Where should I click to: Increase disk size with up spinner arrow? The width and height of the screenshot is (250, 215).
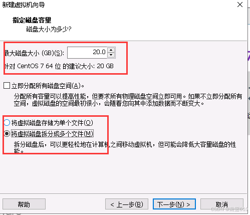111,50
